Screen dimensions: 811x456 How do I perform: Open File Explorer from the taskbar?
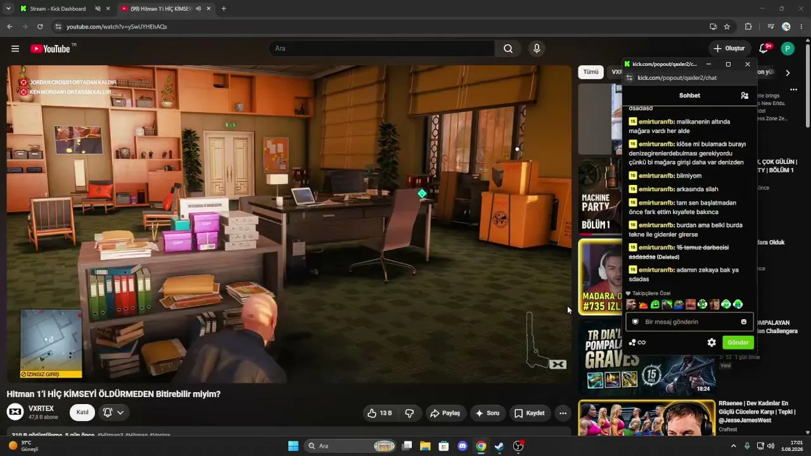[x=425, y=446]
